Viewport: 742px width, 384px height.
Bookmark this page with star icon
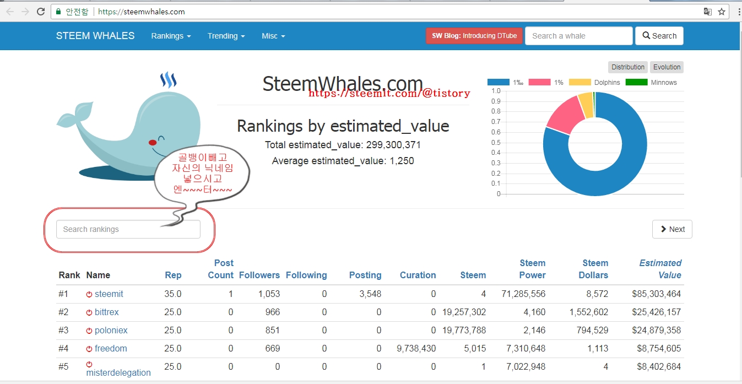(722, 12)
